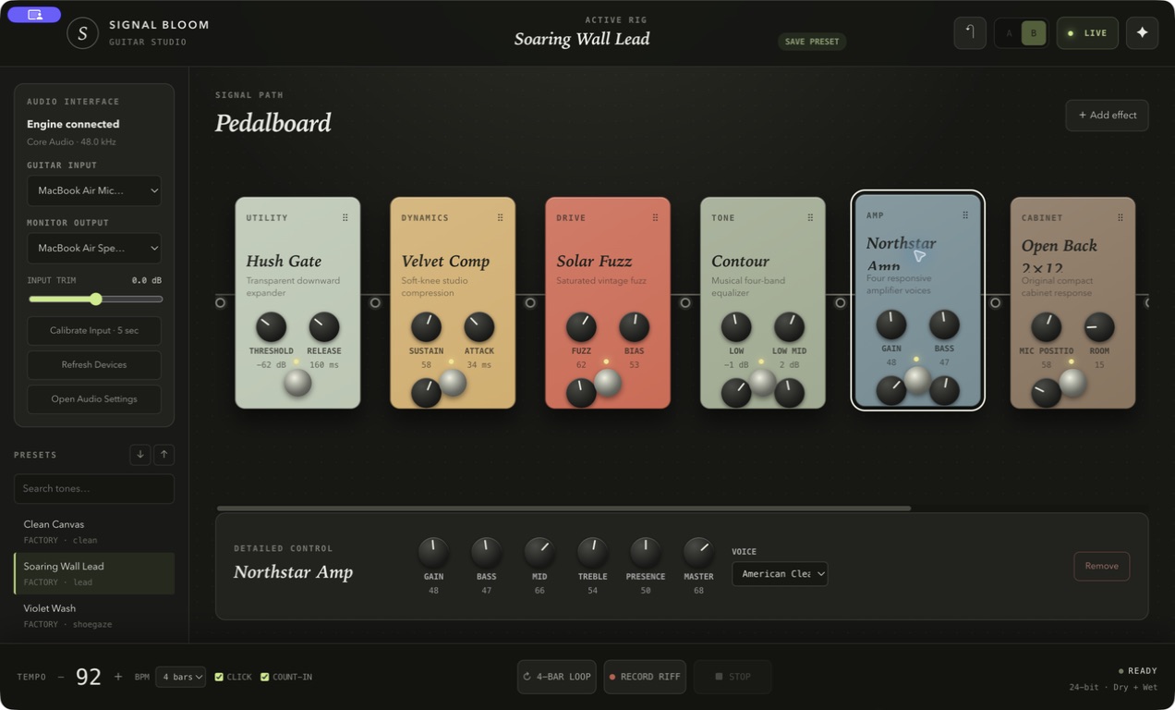Click the Input Trim slider handle
The height and width of the screenshot is (710, 1175).
point(96,299)
